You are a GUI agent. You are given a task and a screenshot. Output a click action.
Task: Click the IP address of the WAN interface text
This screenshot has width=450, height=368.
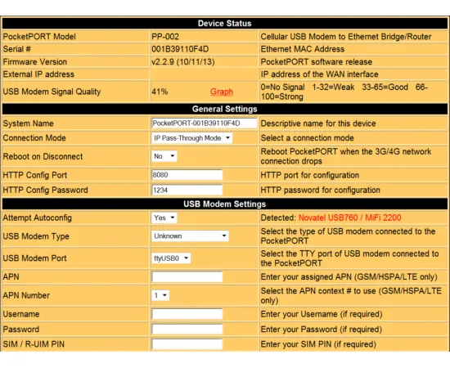[x=319, y=74]
